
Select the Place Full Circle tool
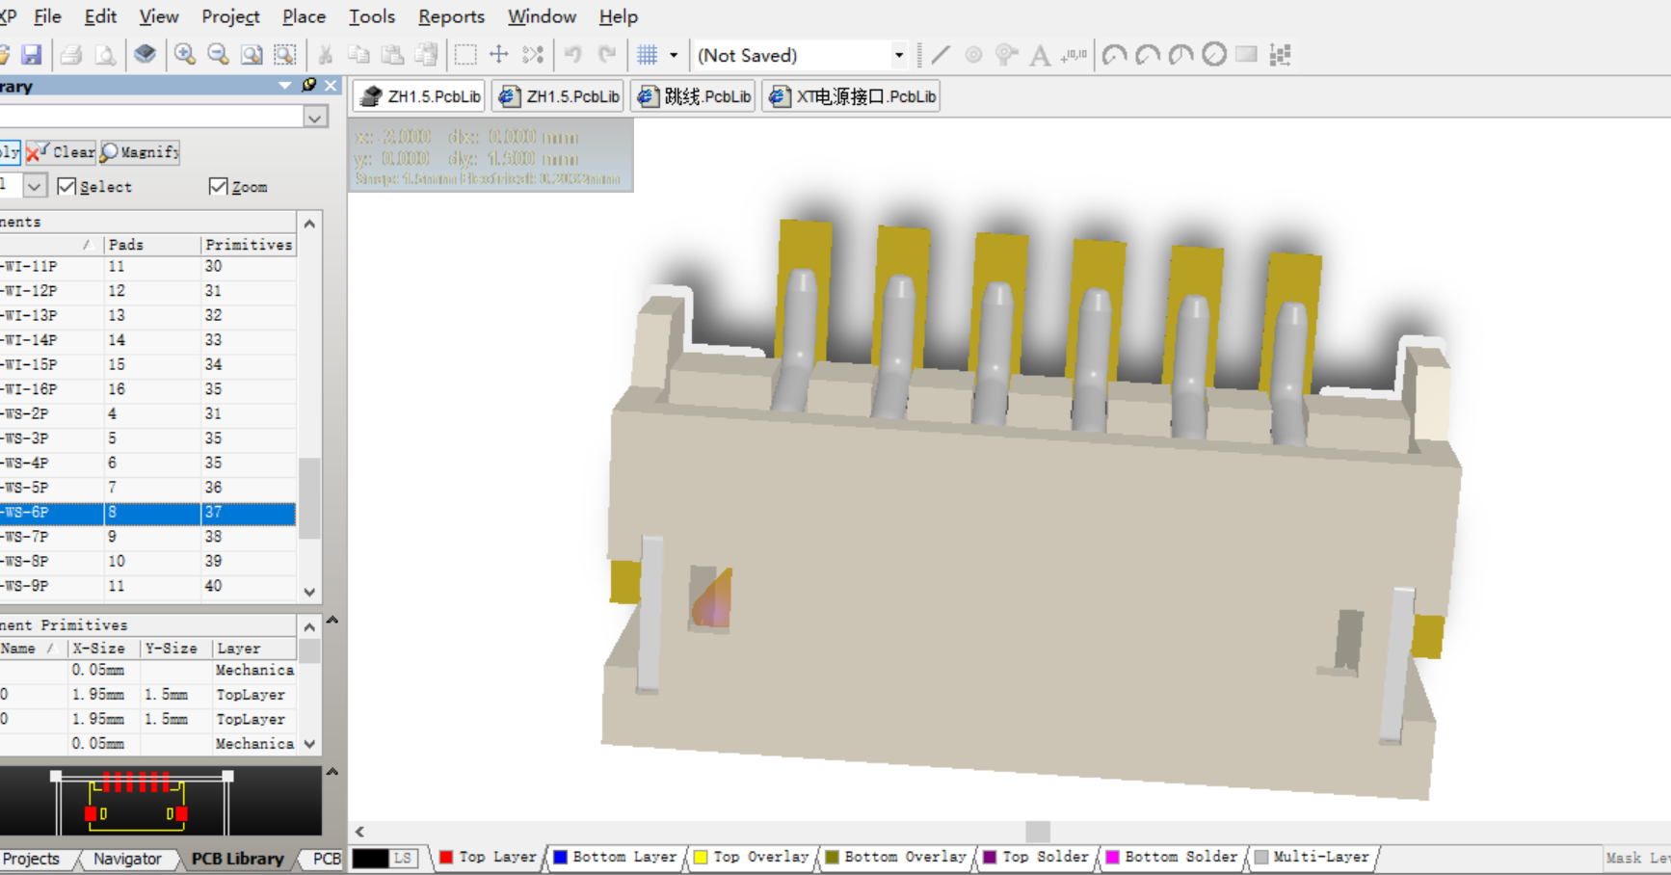[x=1214, y=55]
